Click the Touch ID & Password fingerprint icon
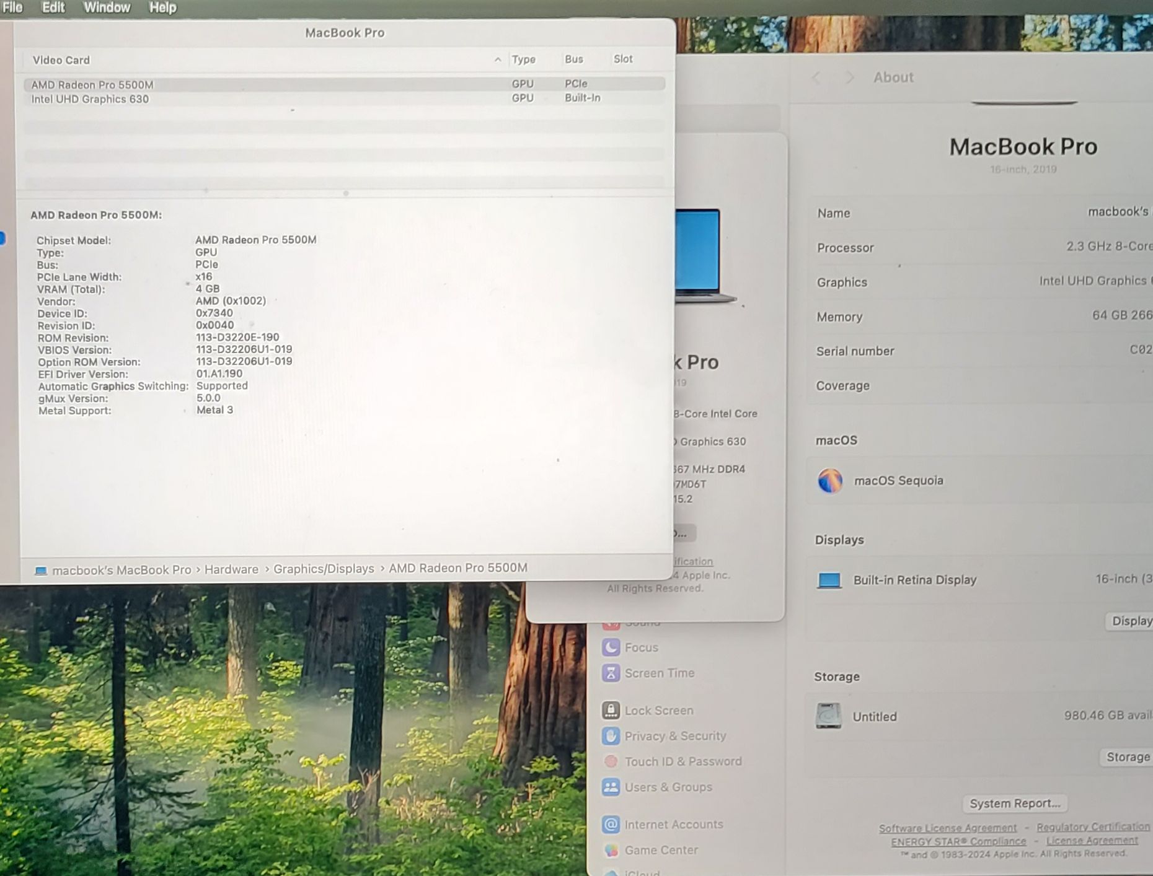The width and height of the screenshot is (1153, 876). click(611, 761)
